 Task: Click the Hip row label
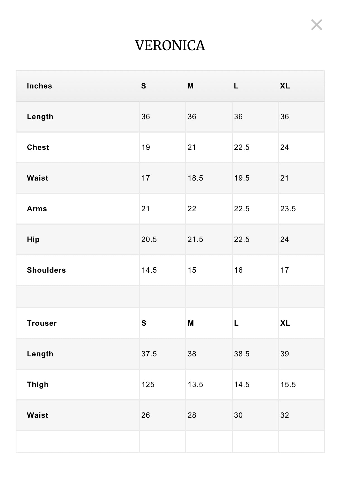click(x=33, y=239)
